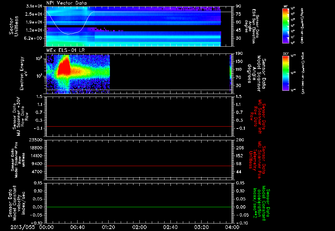Viewport: 335px width, 231px height.
Task: Select the 'Sector Unitless' axis label
Action: 13,26
